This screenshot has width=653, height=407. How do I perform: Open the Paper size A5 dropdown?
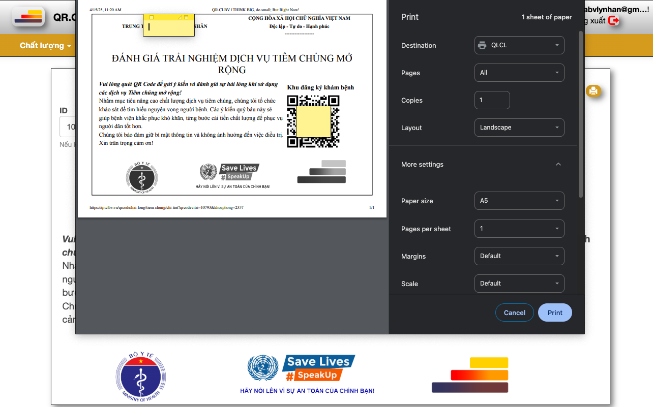coord(519,201)
